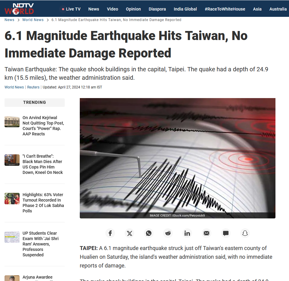This screenshot has height=281, width=289.
Task: Select Diaspora in the top navigation
Action: pyautogui.click(x=157, y=9)
